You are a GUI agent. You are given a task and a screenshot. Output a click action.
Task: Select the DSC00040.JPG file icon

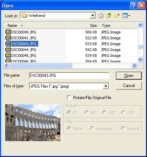8,32
